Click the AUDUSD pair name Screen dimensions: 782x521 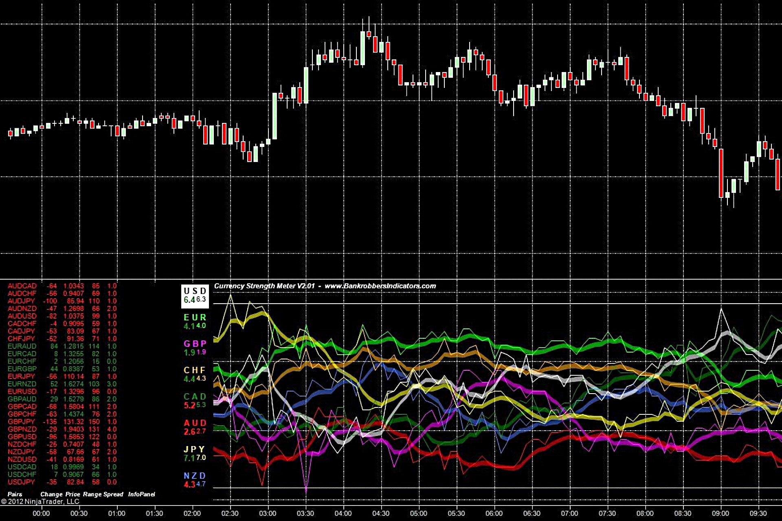coord(22,316)
